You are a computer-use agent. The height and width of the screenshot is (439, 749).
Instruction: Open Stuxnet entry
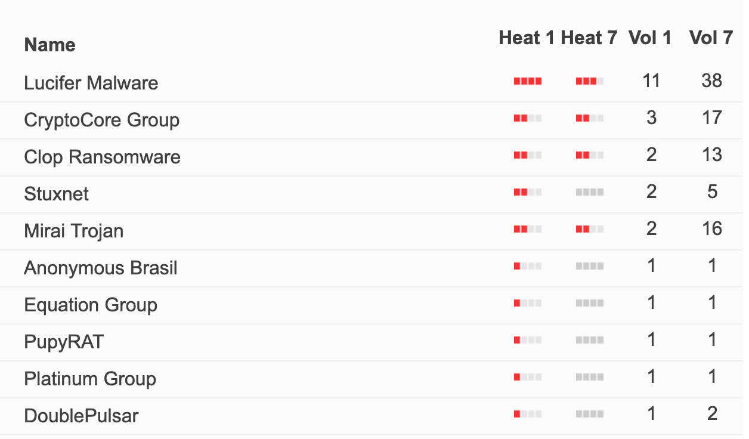tap(56, 194)
